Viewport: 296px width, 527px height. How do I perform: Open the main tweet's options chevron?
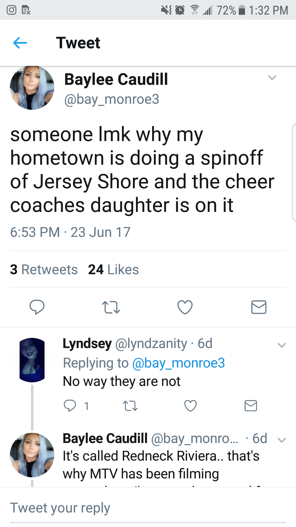[272, 78]
